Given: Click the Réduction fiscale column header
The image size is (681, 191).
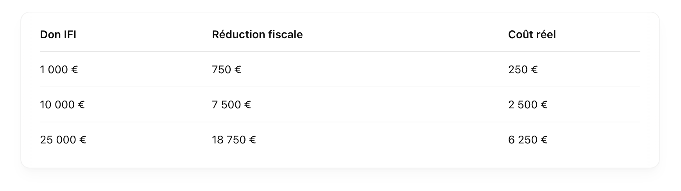Looking at the screenshot, I should pos(257,35).
